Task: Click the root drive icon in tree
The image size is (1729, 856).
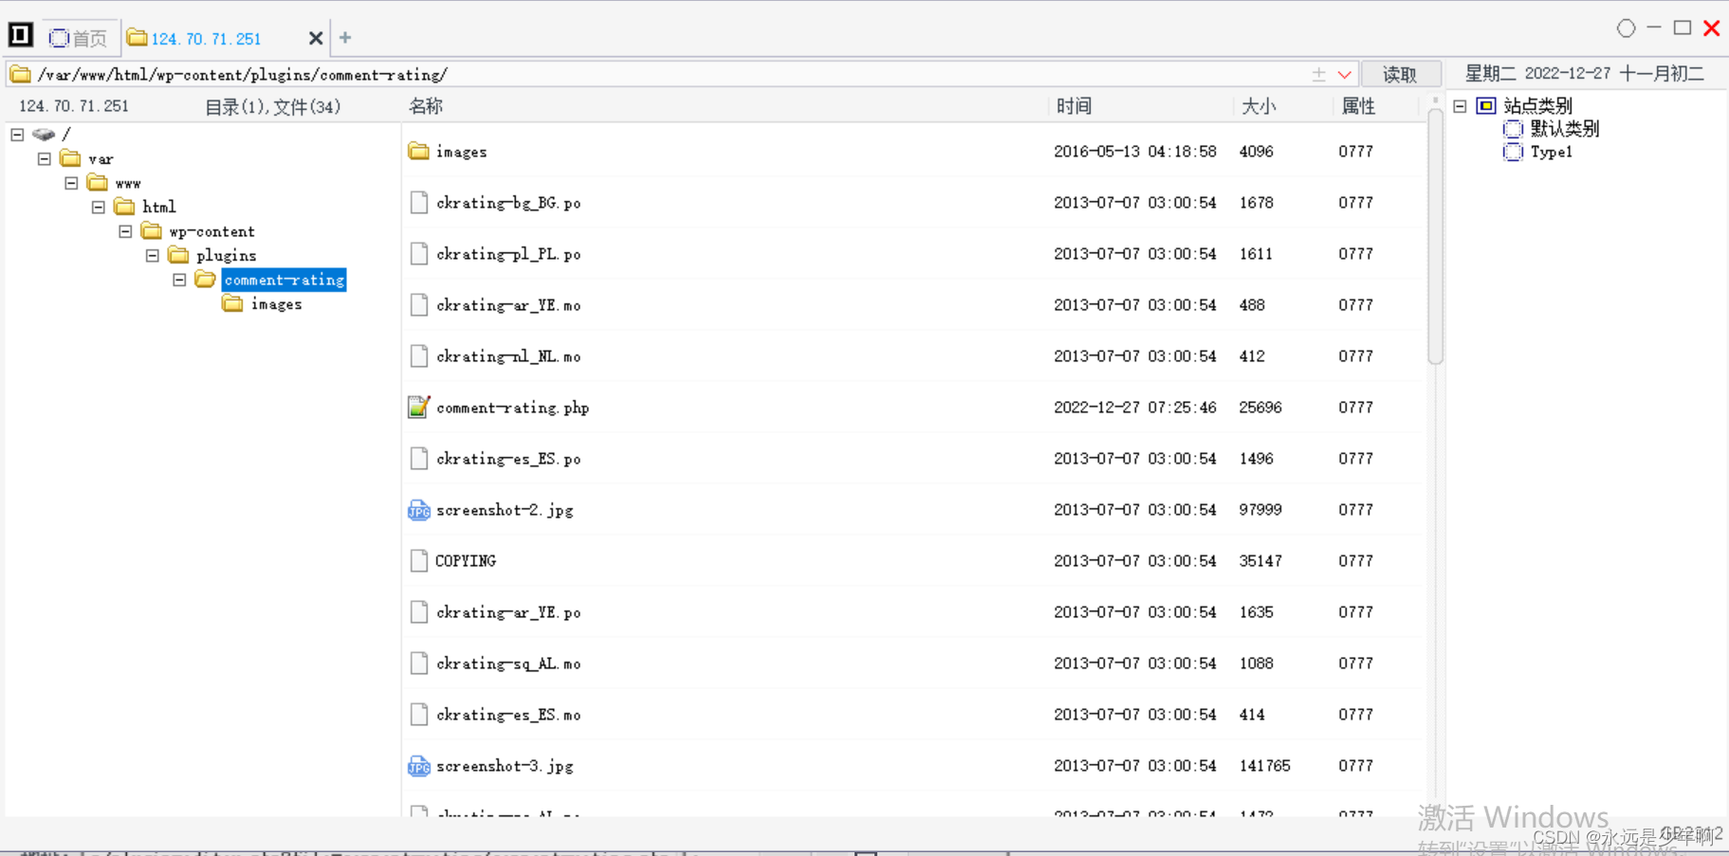Action: pyautogui.click(x=44, y=135)
